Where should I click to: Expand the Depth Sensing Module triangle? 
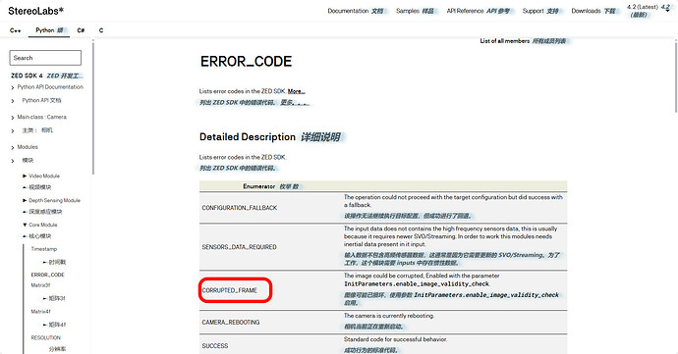point(25,200)
